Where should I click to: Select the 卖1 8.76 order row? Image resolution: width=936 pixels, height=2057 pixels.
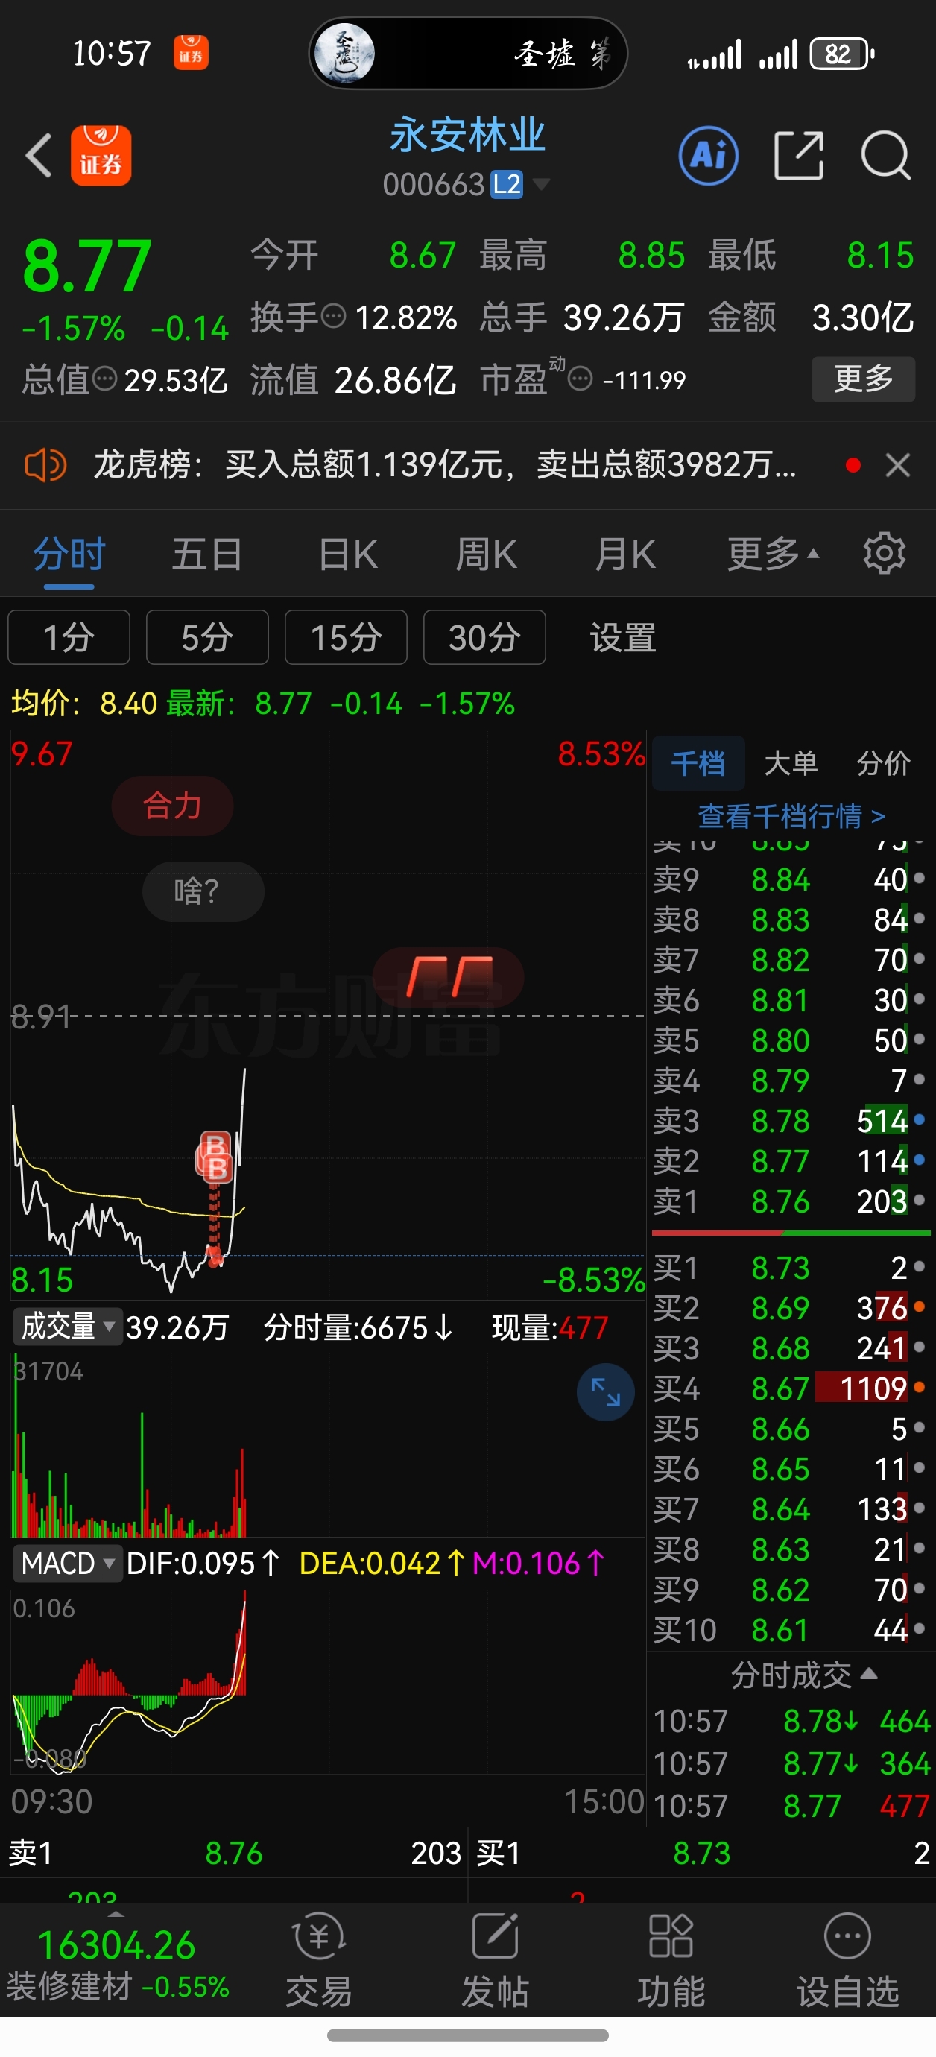[790, 1200]
